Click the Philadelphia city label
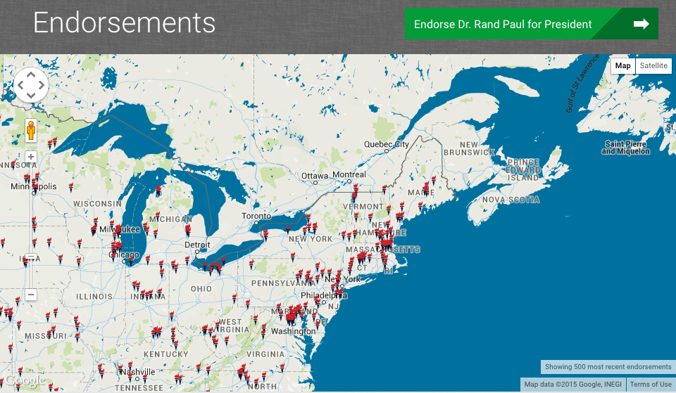This screenshot has width=676, height=393. [324, 295]
